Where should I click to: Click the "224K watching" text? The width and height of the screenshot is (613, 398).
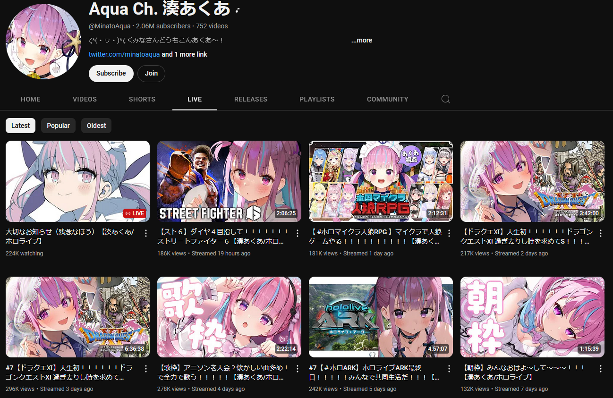25,254
